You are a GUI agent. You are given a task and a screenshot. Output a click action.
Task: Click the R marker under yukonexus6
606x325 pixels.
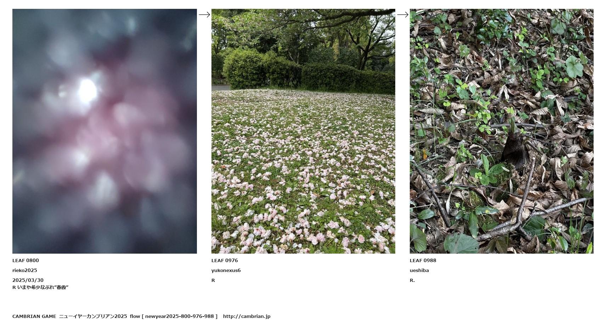point(213,280)
